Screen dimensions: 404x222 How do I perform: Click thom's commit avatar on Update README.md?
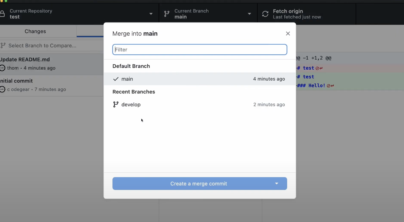(2, 68)
